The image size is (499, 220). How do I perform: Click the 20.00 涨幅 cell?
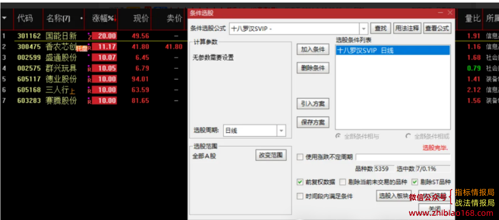coord(104,36)
